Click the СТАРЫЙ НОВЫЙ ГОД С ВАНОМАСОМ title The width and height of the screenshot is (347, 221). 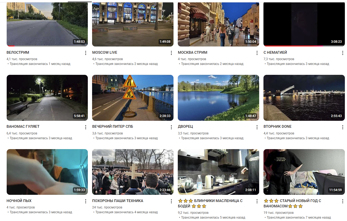tap(292, 203)
